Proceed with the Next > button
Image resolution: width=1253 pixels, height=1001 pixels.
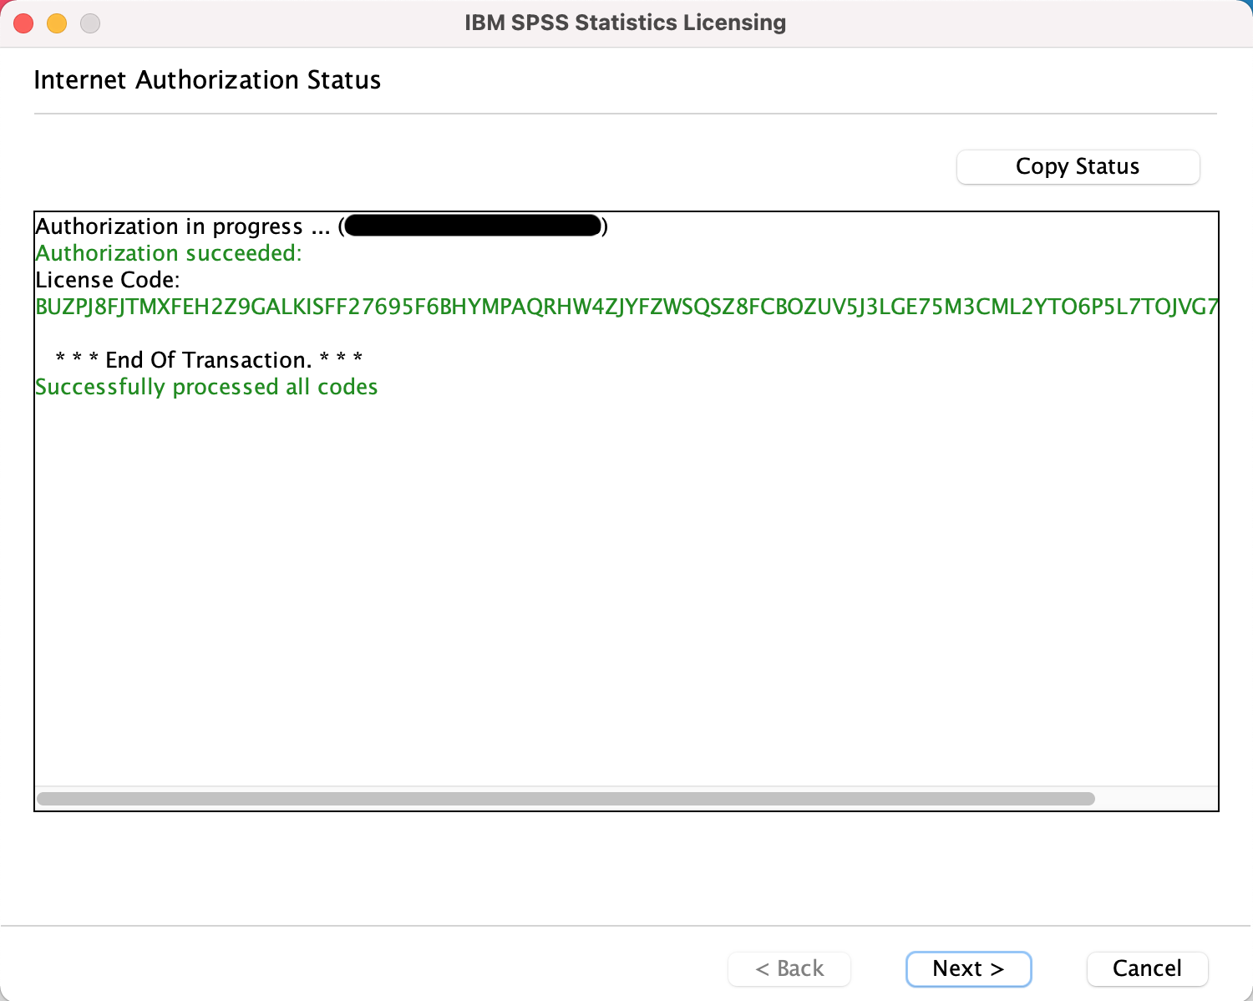[x=969, y=968]
